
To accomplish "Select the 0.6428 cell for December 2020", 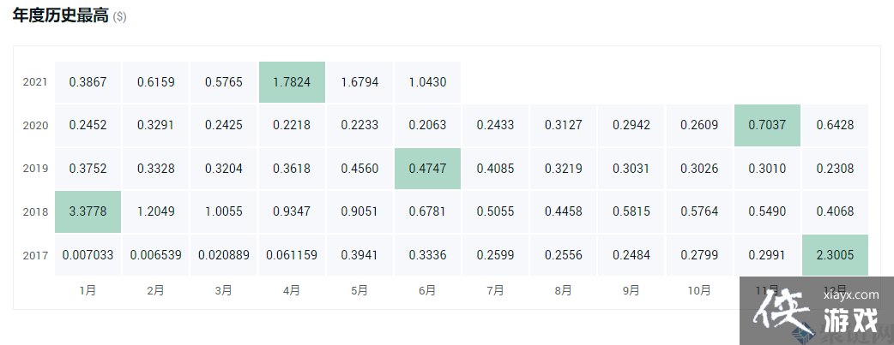I will coord(835,125).
